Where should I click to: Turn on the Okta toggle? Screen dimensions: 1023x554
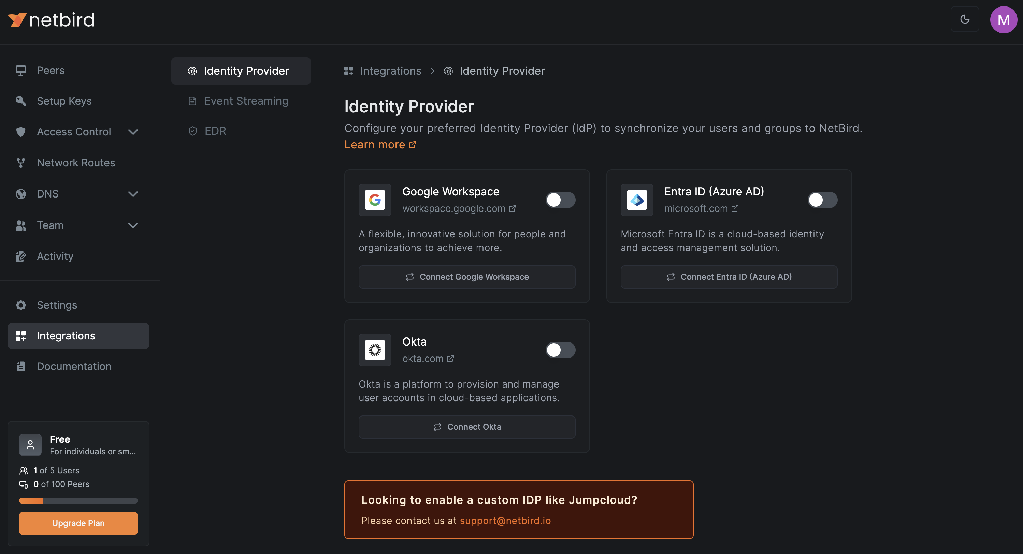[x=560, y=350]
